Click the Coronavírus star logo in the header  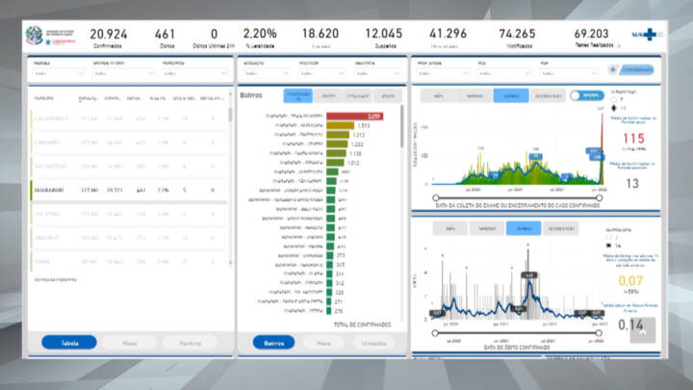coord(48,42)
